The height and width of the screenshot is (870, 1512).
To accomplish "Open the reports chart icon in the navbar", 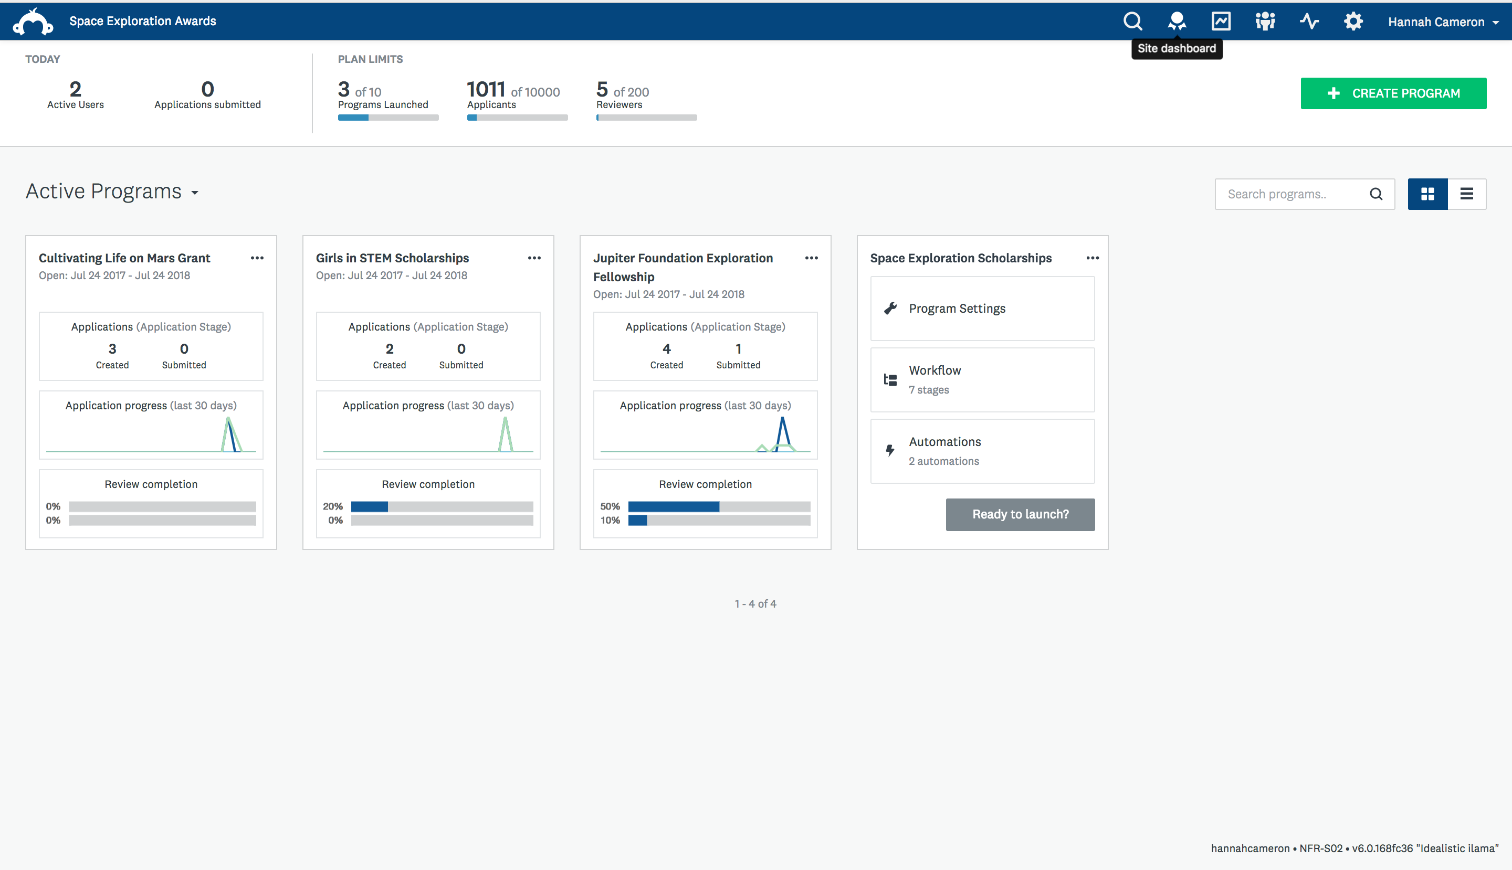I will click(x=1220, y=21).
